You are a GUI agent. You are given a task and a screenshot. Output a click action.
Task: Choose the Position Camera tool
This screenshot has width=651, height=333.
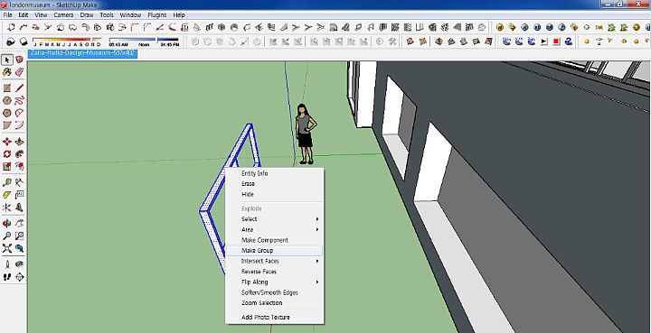pos(7,264)
